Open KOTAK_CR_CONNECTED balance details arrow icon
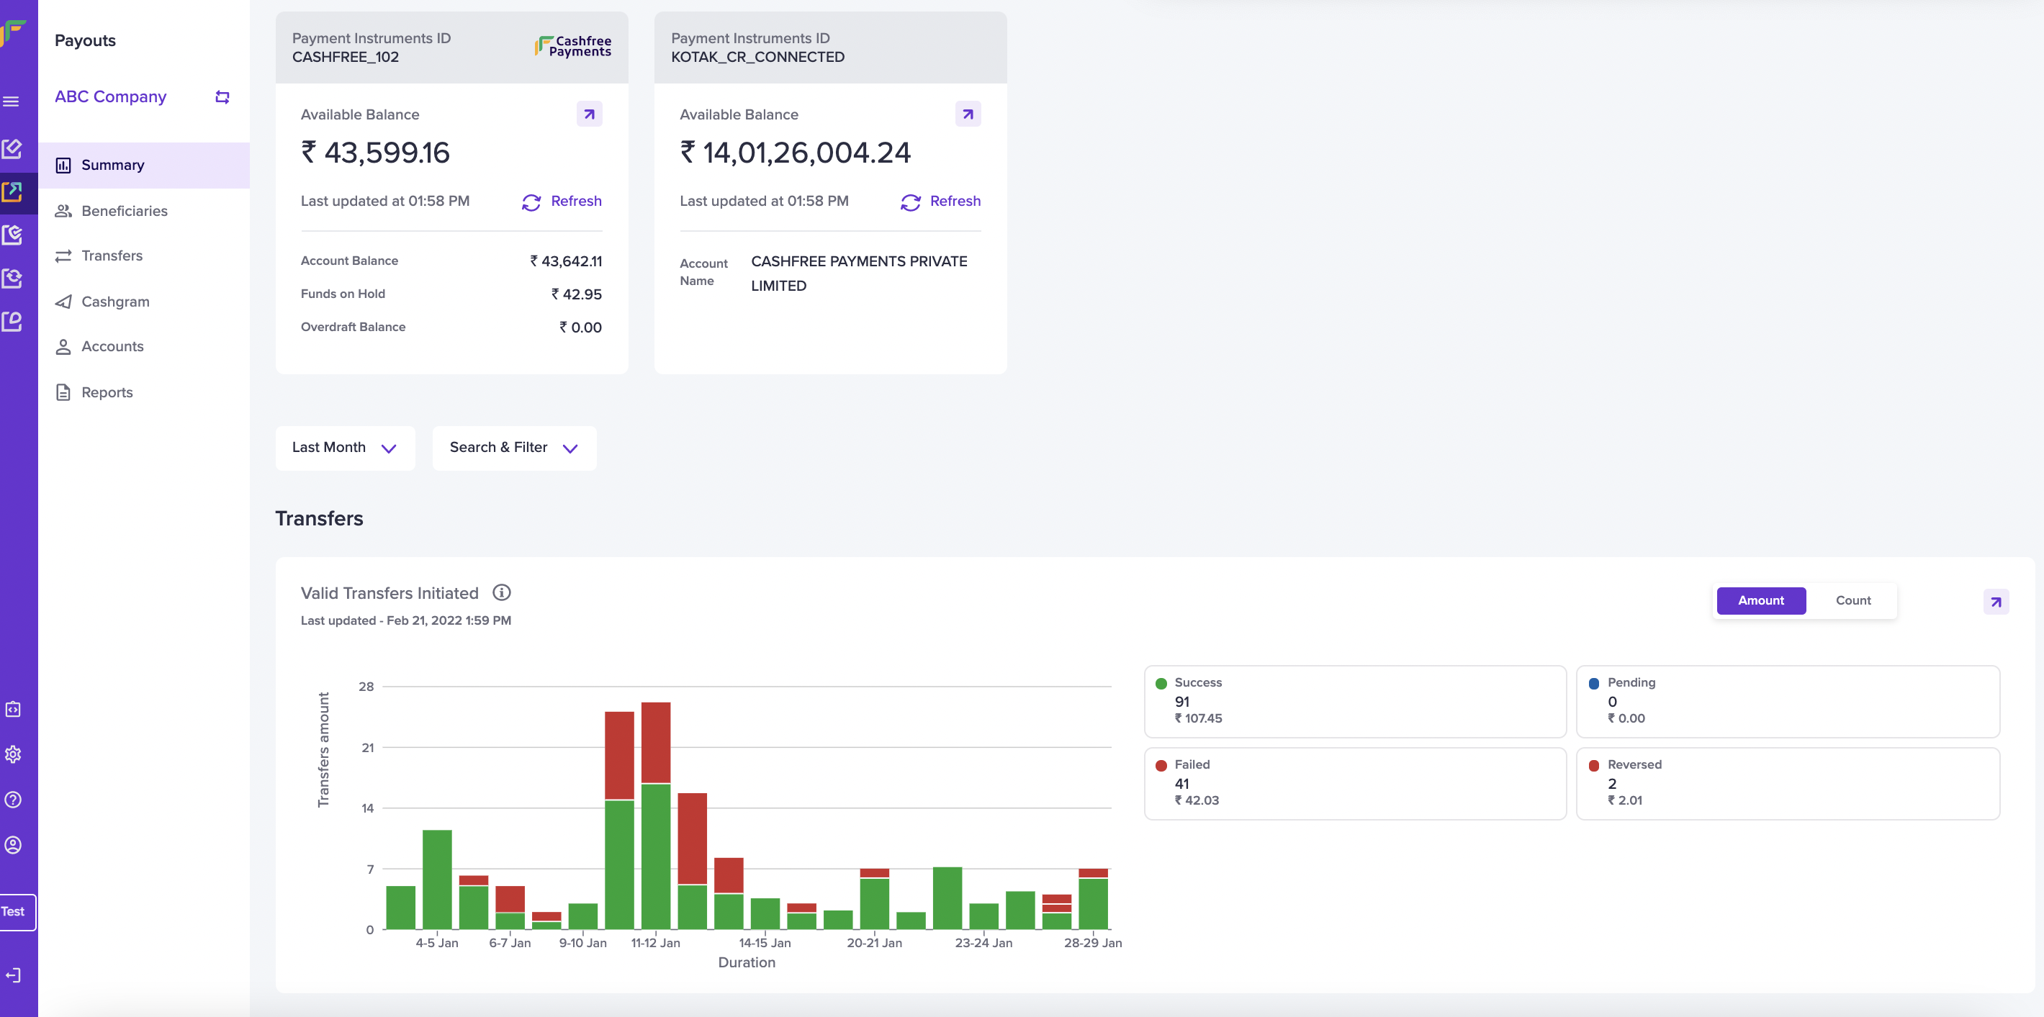 pos(967,114)
